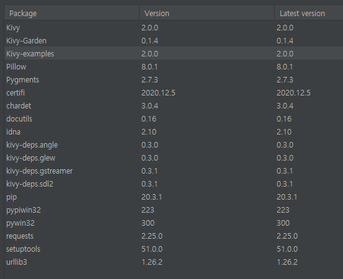Click Pygments' installed version 2.7.3

tap(149, 79)
